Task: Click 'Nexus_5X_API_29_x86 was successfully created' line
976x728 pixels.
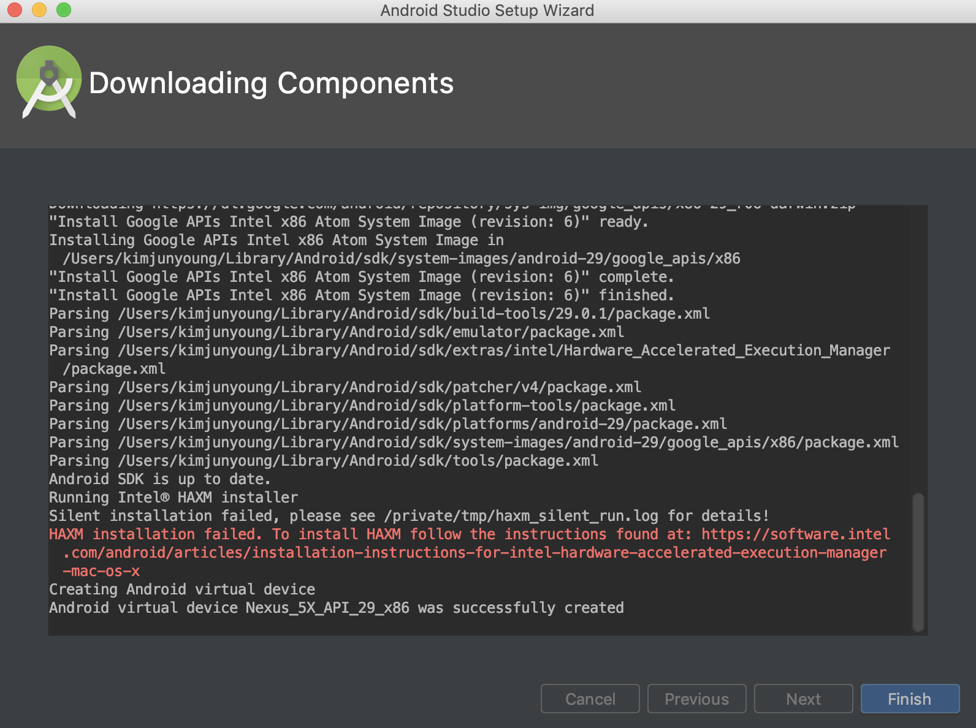Action: 337,608
